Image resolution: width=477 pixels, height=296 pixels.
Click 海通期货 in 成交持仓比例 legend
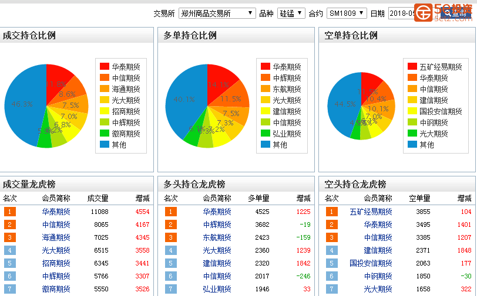(126, 89)
